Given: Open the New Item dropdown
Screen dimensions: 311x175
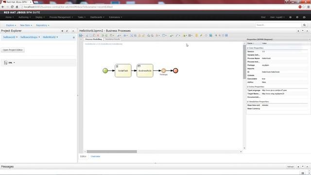Looking at the screenshot, I should pyautogui.click(x=26, y=25).
